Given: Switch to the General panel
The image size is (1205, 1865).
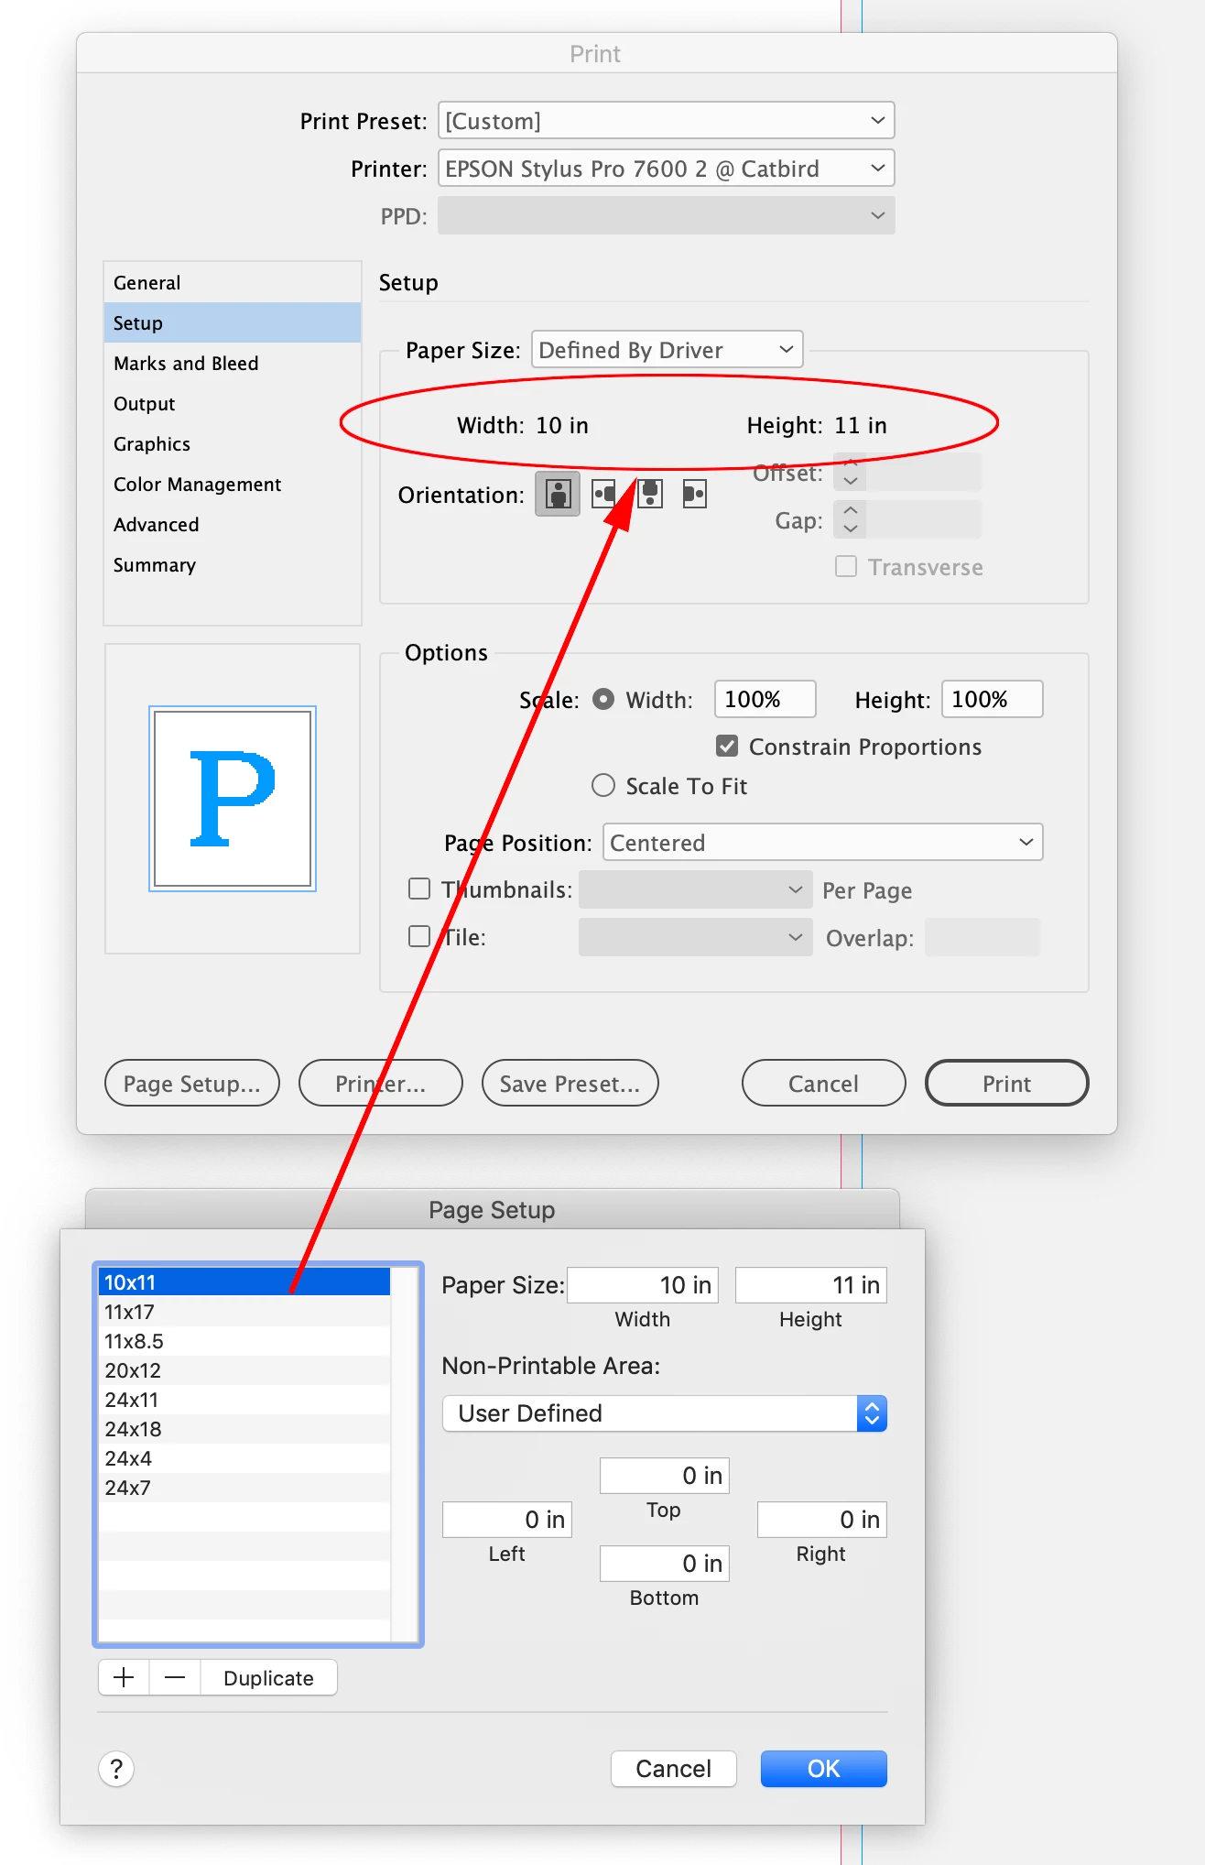Looking at the screenshot, I should click(x=233, y=282).
